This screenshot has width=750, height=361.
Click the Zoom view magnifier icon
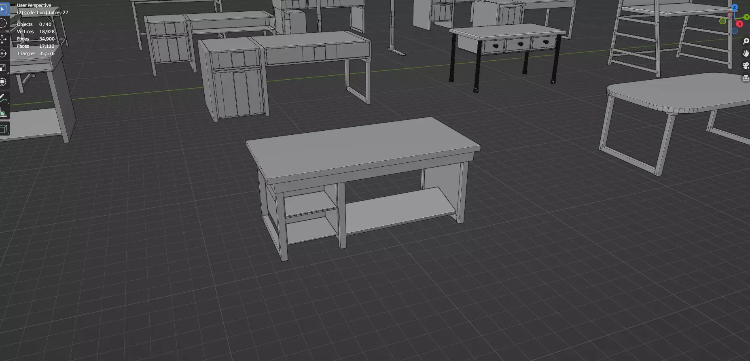pos(746,41)
